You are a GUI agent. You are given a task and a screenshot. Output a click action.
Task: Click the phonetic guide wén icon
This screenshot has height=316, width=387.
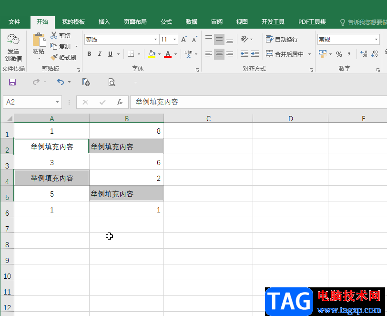click(x=188, y=53)
